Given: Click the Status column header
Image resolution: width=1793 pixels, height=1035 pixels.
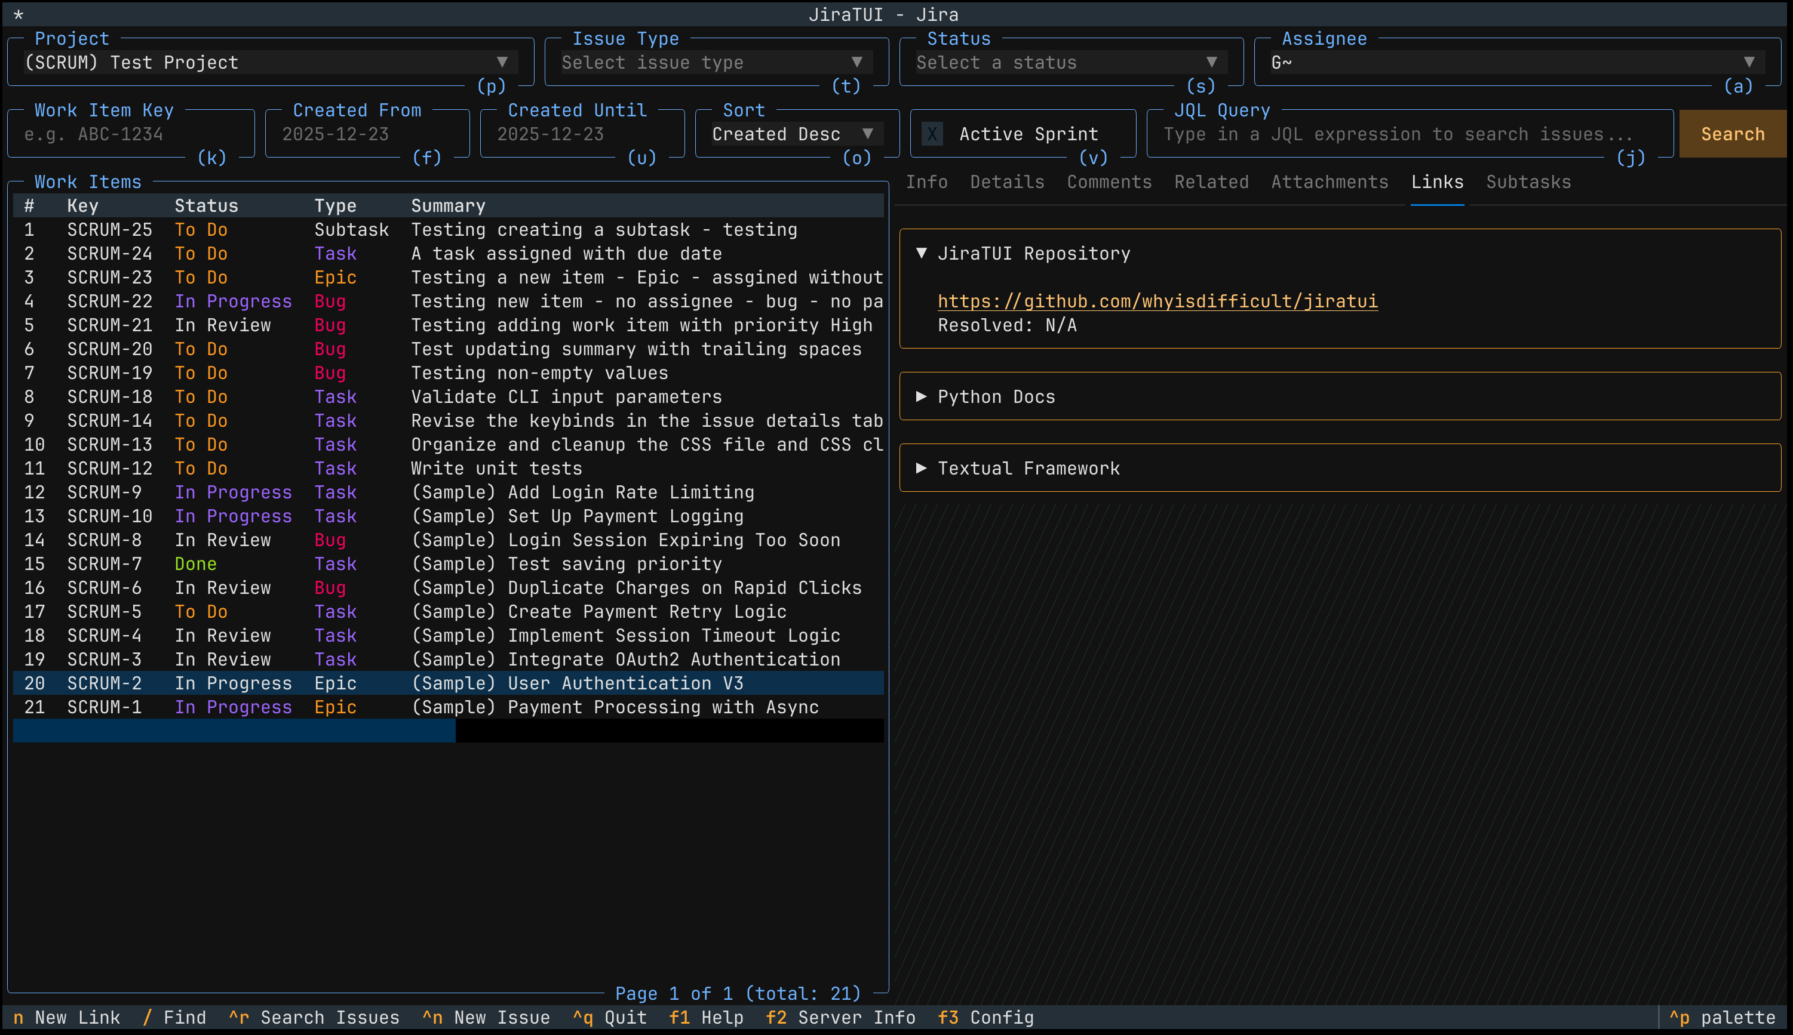Looking at the screenshot, I should [206, 206].
